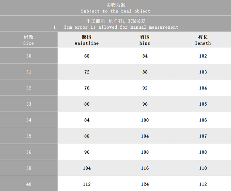Click length value 110
Image resolution: width=231 pixels, height=191 pixels.
pos(203,168)
